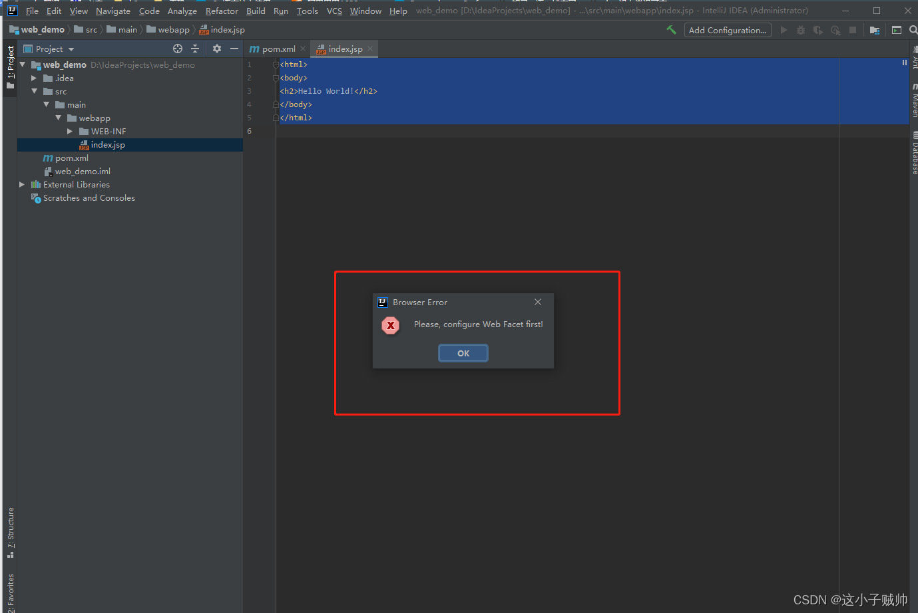Open the Build menu
This screenshot has width=918, height=613.
tap(256, 11)
